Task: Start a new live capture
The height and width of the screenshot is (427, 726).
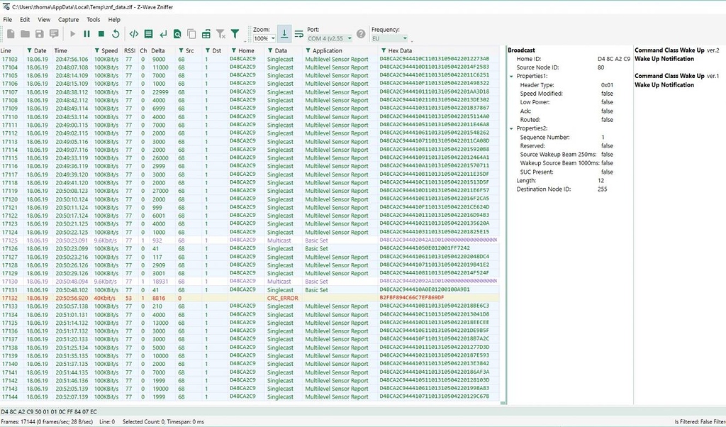Action: click(x=72, y=33)
